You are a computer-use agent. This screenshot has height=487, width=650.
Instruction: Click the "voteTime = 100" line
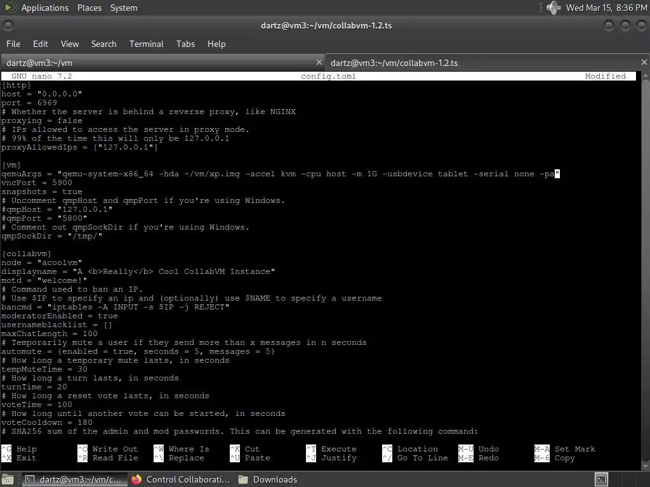[36, 405]
